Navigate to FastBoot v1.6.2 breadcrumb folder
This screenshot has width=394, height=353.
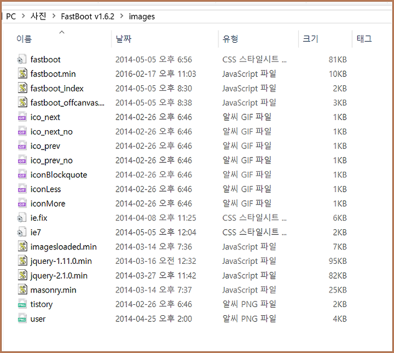(x=88, y=16)
